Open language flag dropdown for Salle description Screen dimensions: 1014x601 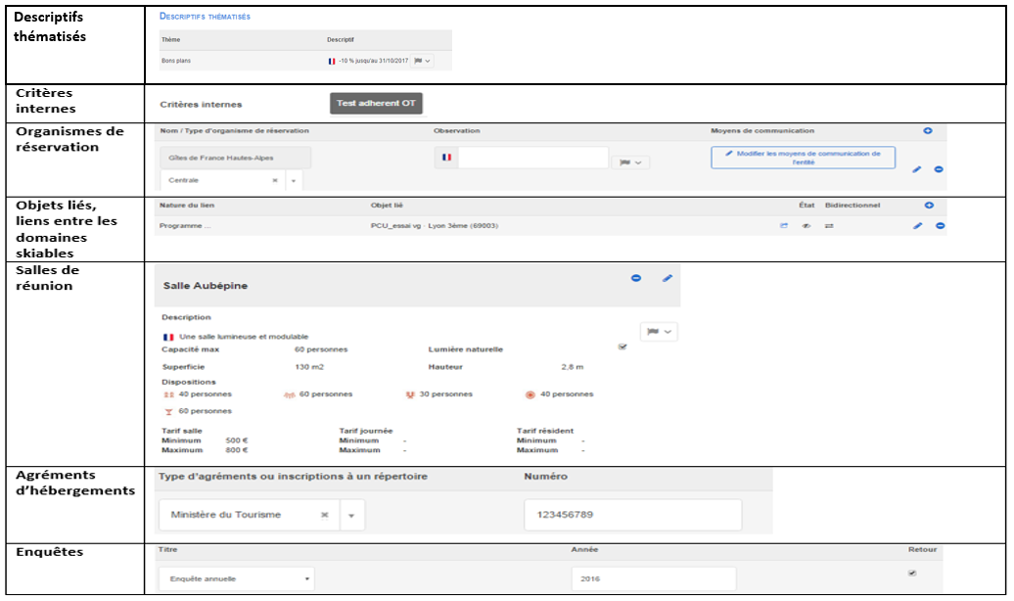point(659,332)
